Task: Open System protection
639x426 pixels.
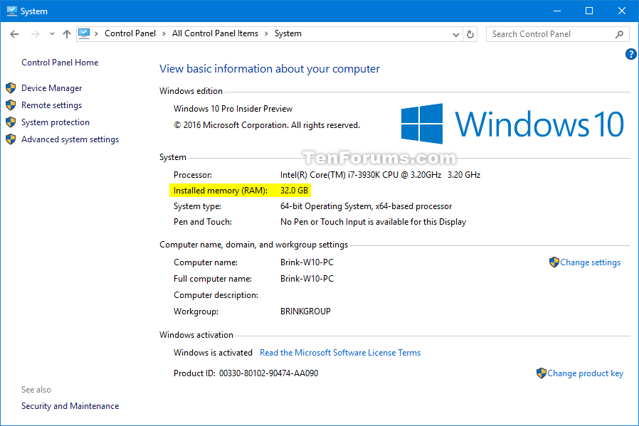Action: pyautogui.click(x=56, y=122)
